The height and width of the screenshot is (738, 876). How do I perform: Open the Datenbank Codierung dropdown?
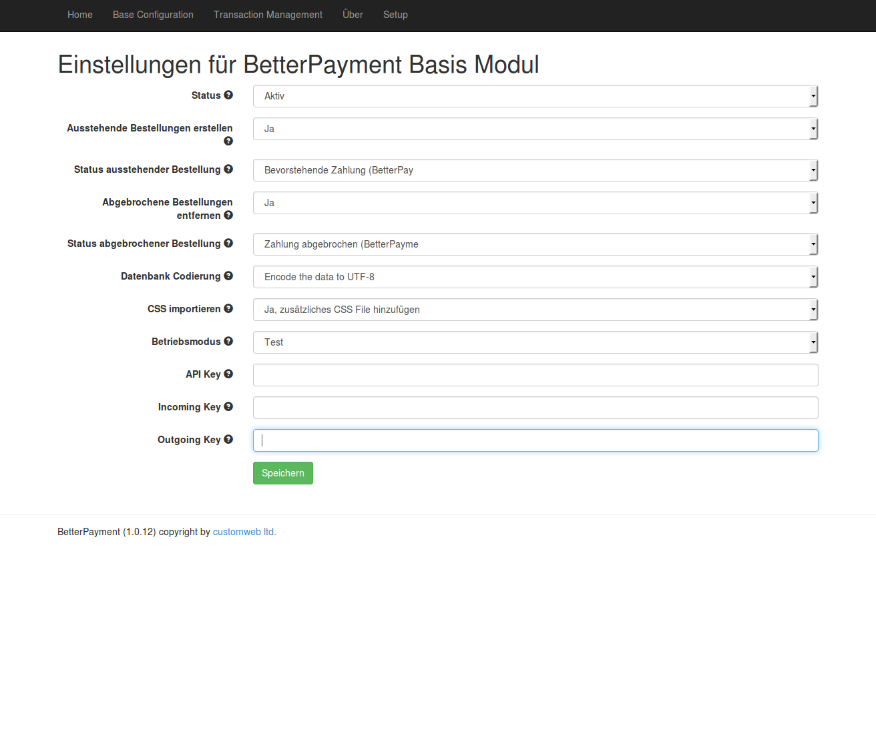(x=535, y=277)
